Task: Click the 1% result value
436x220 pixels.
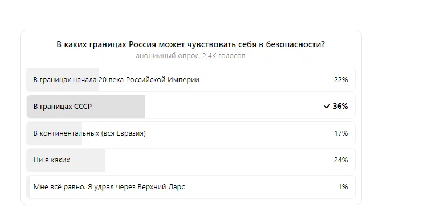Action: tap(343, 186)
